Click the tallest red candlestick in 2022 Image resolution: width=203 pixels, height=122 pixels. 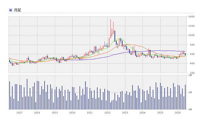point(111,29)
